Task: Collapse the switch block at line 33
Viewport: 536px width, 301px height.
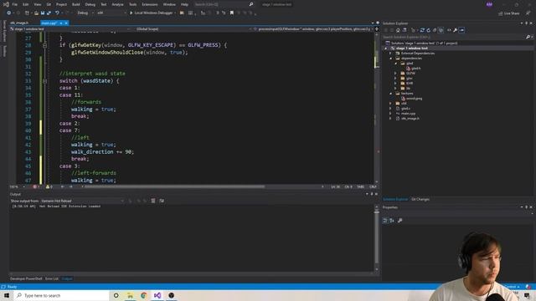Action: click(44, 81)
